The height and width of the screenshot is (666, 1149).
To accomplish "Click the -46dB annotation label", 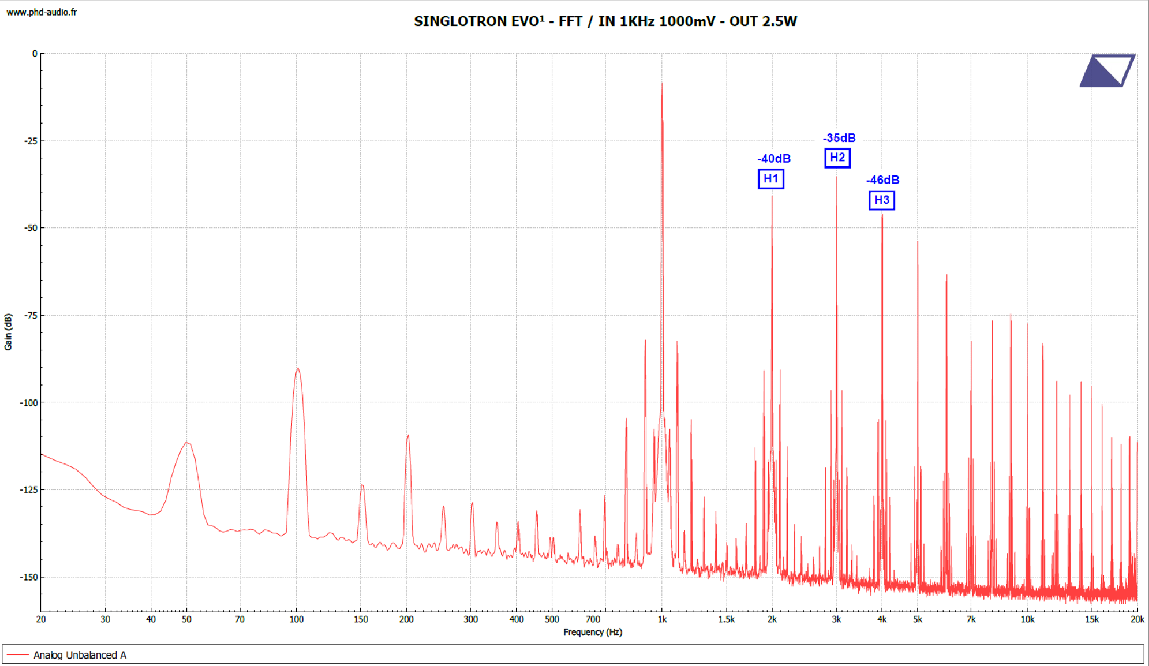I will (883, 180).
